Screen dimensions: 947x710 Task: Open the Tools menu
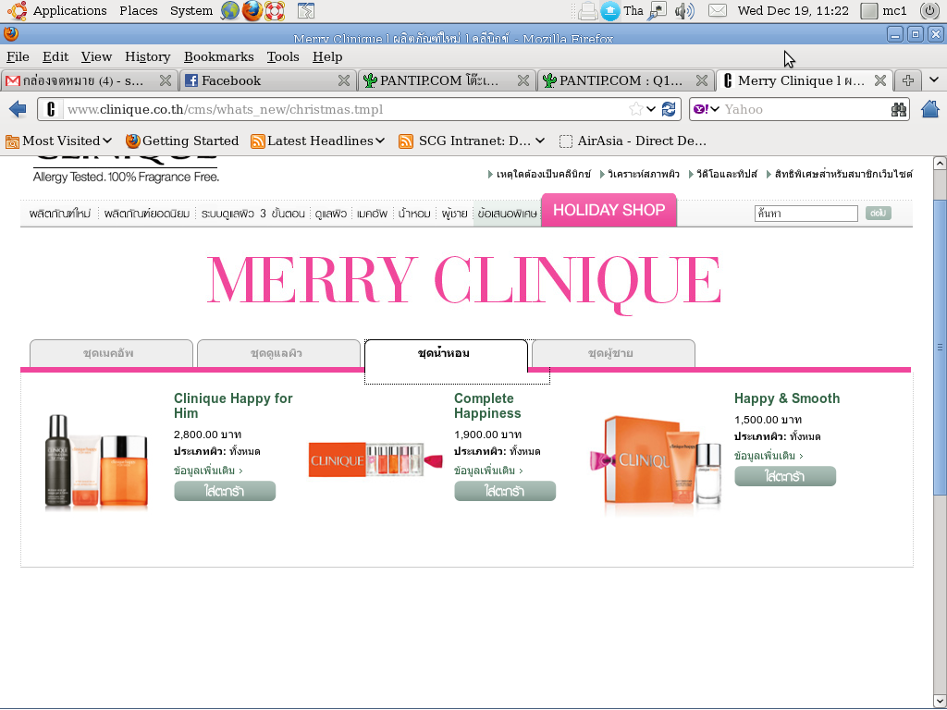pos(283,56)
